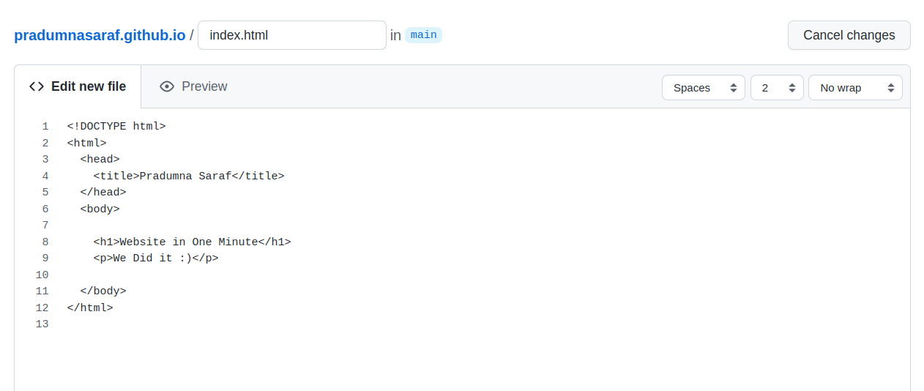Click the main branch label
The height and width of the screenshot is (391, 924).
[423, 35]
